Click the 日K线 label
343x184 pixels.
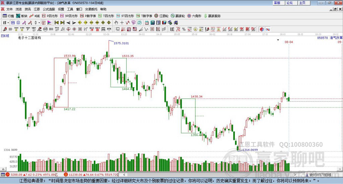(x=5, y=36)
